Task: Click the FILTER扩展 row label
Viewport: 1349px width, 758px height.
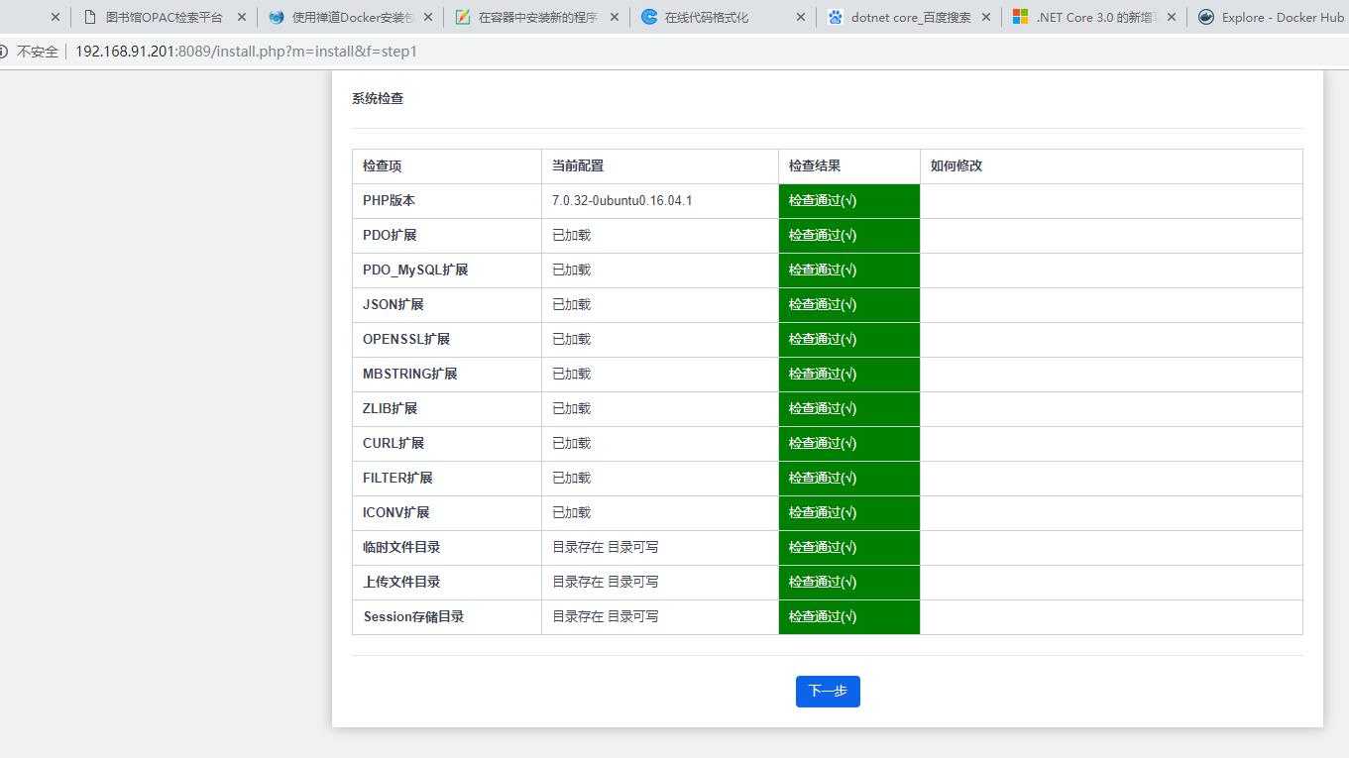Action: coord(397,478)
